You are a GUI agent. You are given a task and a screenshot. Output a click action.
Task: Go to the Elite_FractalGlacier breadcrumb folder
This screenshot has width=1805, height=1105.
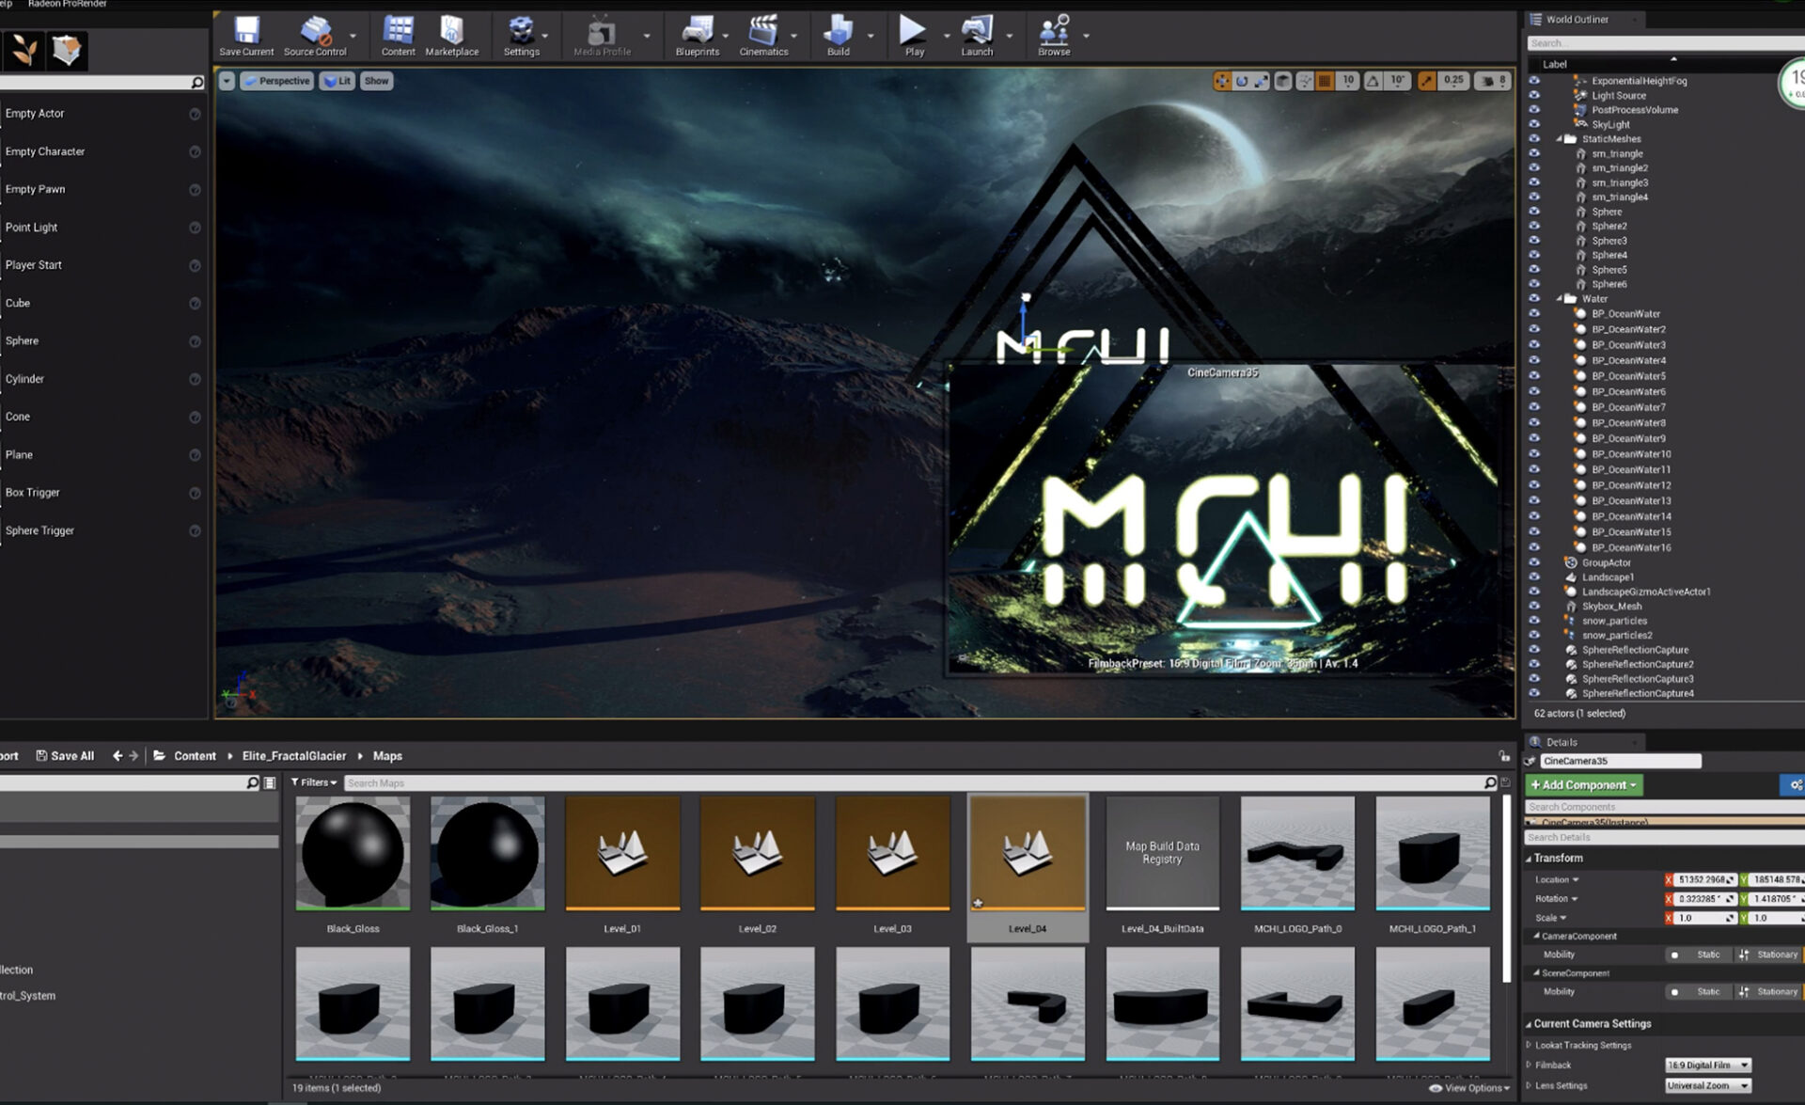[x=294, y=755]
